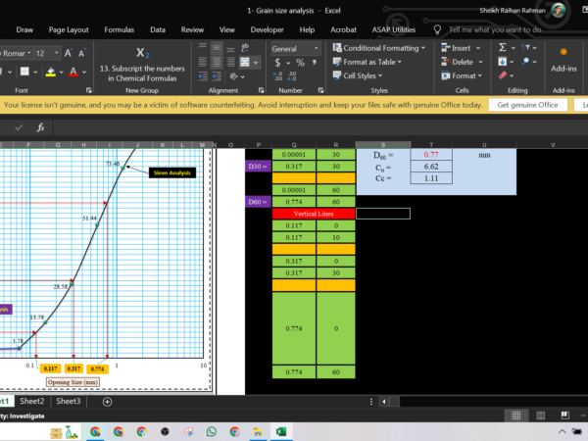Open the General number format dropdown
588x441 pixels.
click(317, 49)
